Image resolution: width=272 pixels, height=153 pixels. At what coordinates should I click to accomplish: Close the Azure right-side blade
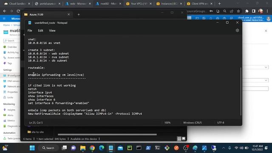point(266,31)
